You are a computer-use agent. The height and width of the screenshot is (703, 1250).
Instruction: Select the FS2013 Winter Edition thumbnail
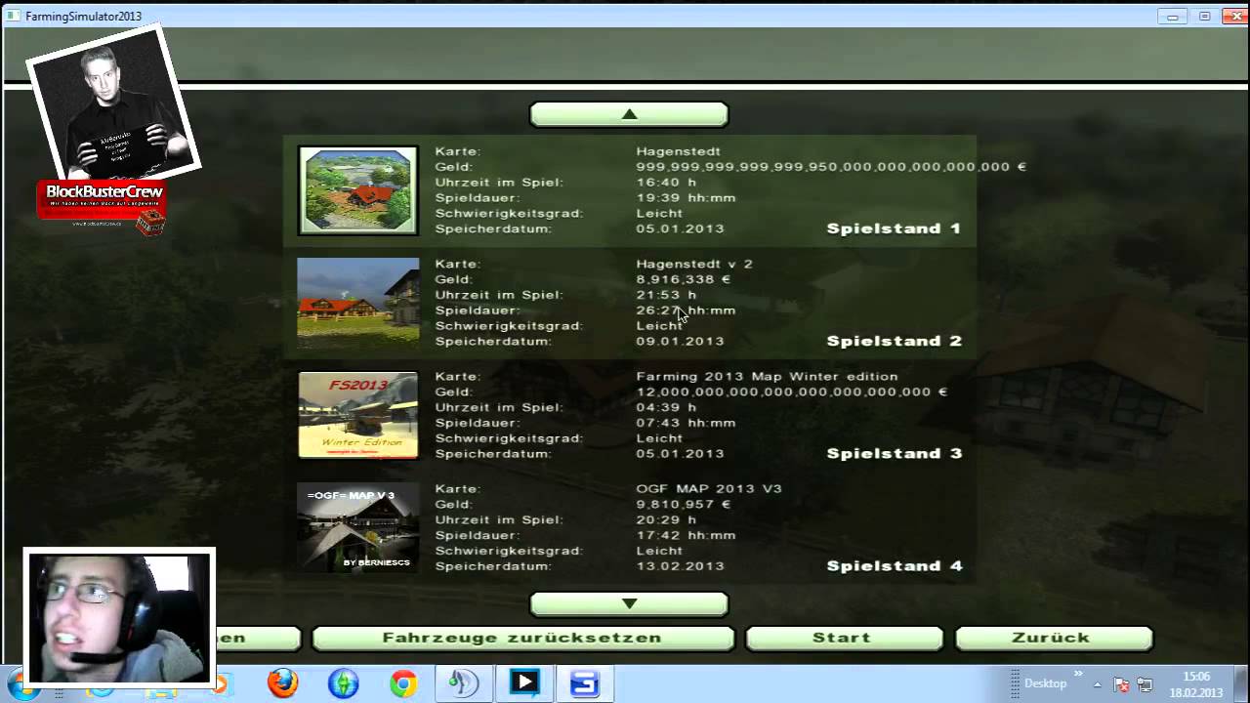(x=358, y=415)
